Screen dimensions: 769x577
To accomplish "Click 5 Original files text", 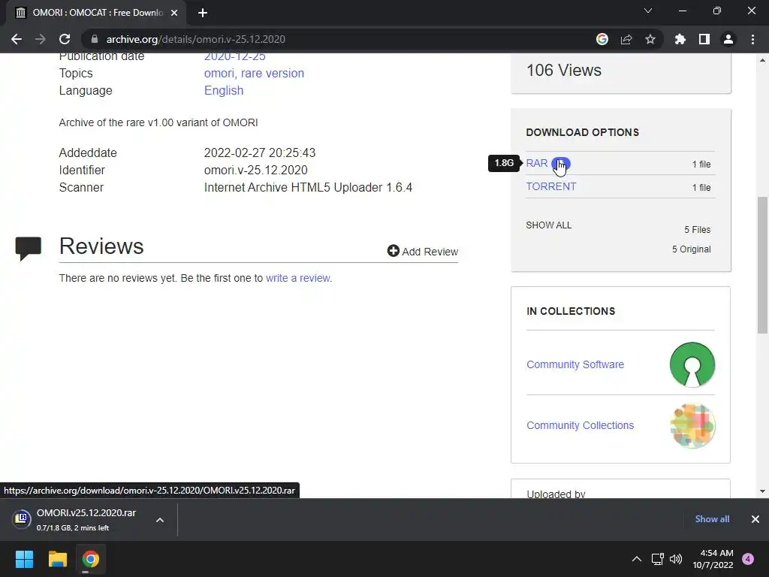I will tap(691, 249).
